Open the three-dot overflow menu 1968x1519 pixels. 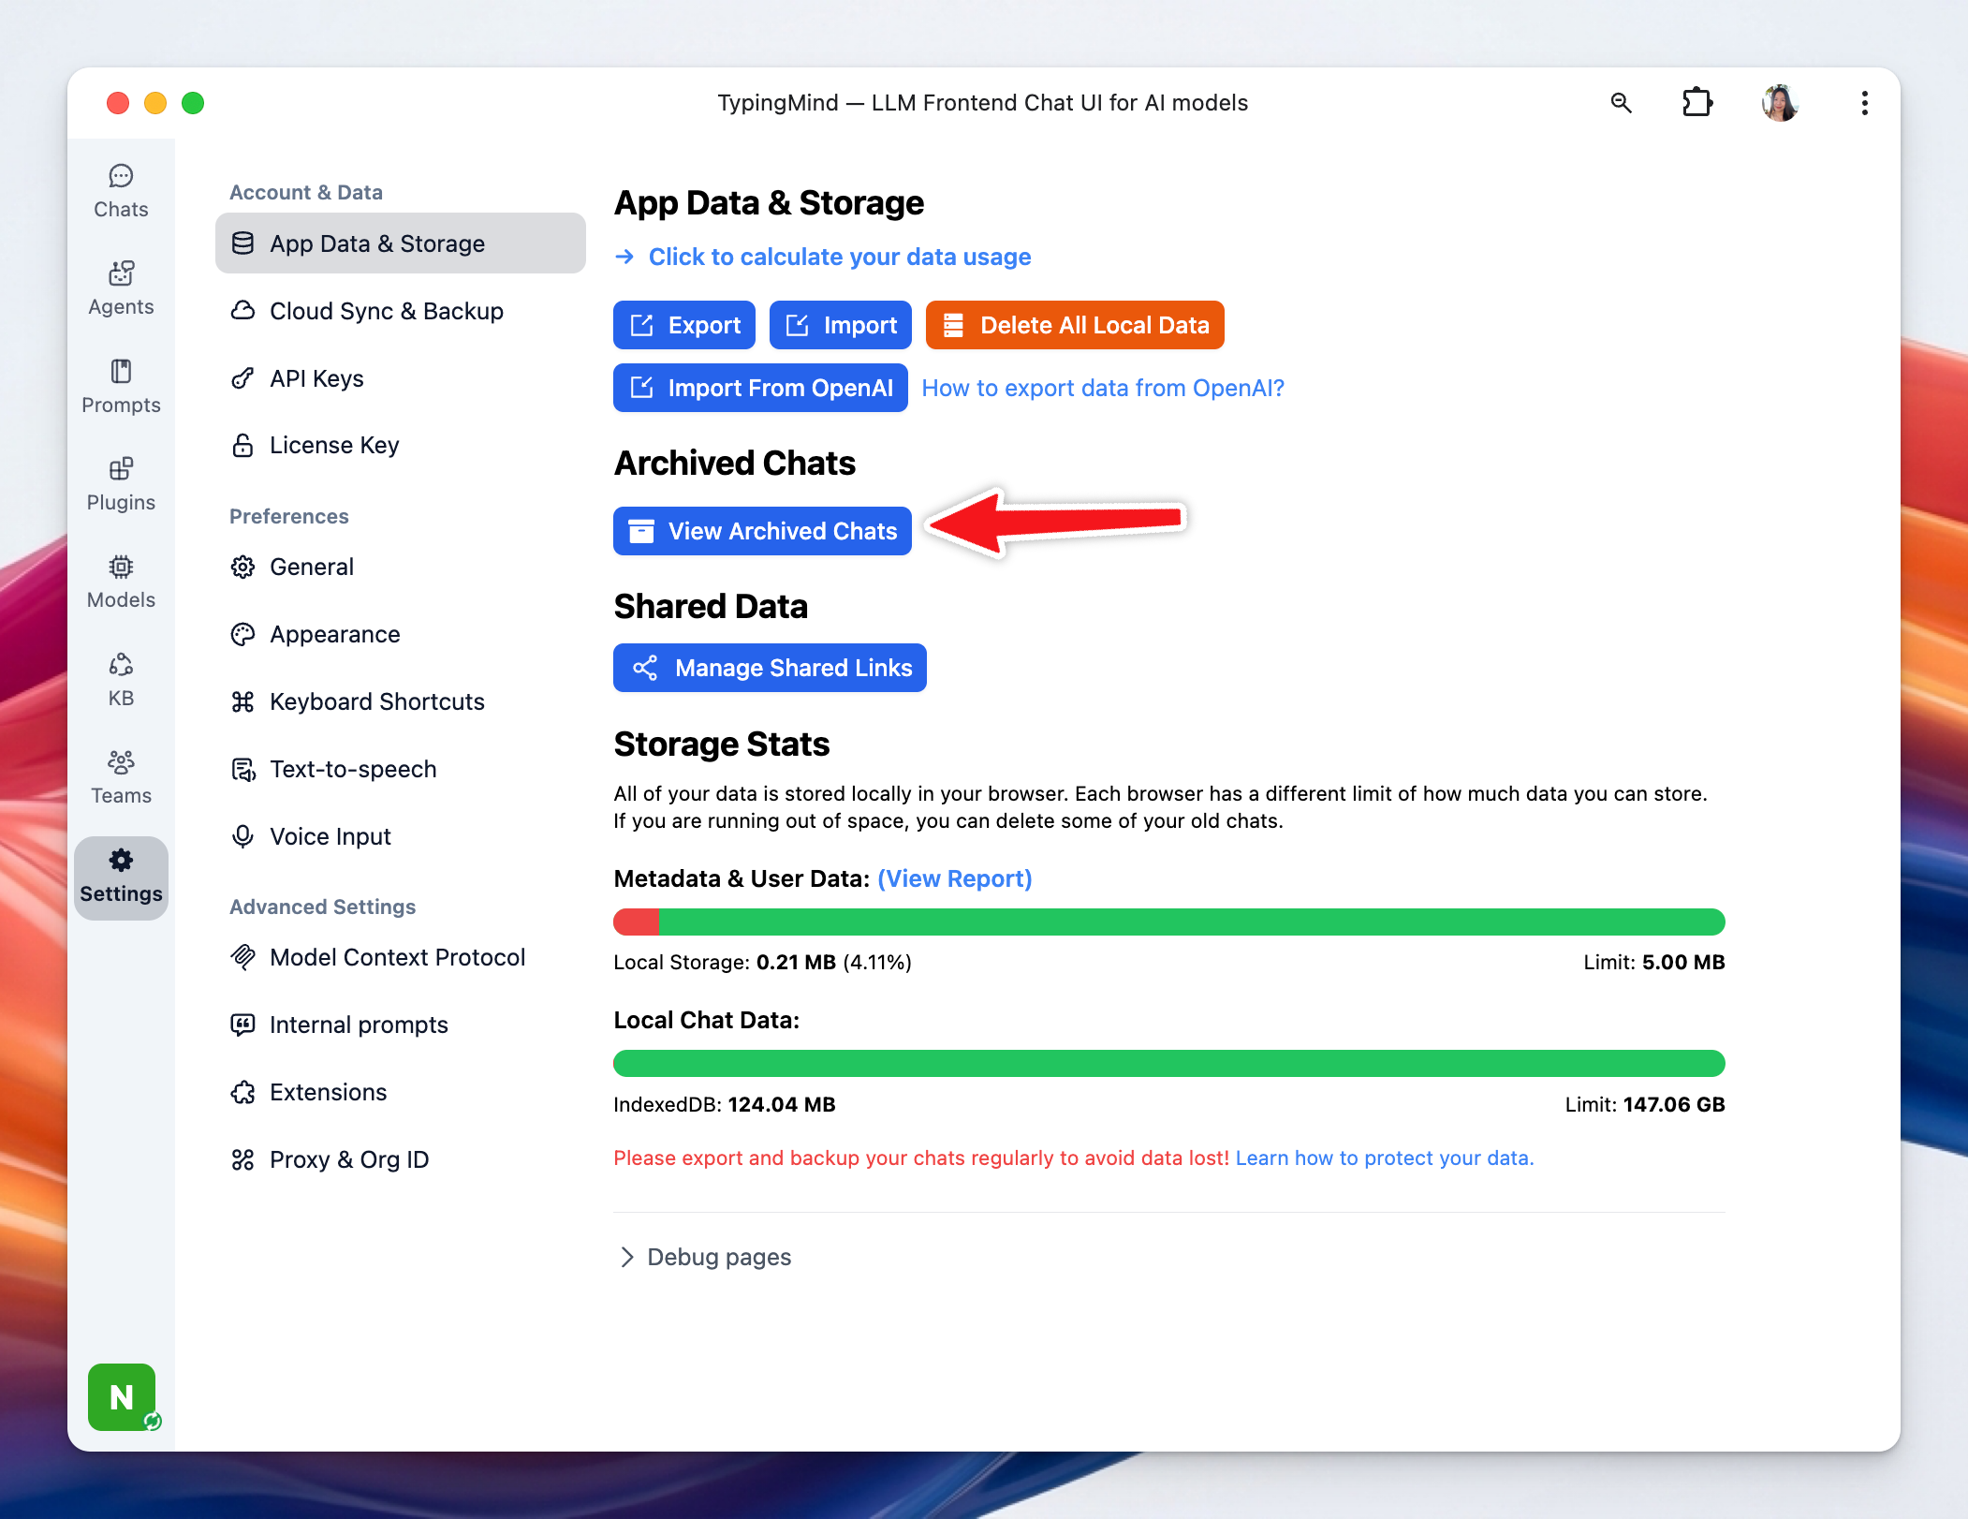(1864, 103)
